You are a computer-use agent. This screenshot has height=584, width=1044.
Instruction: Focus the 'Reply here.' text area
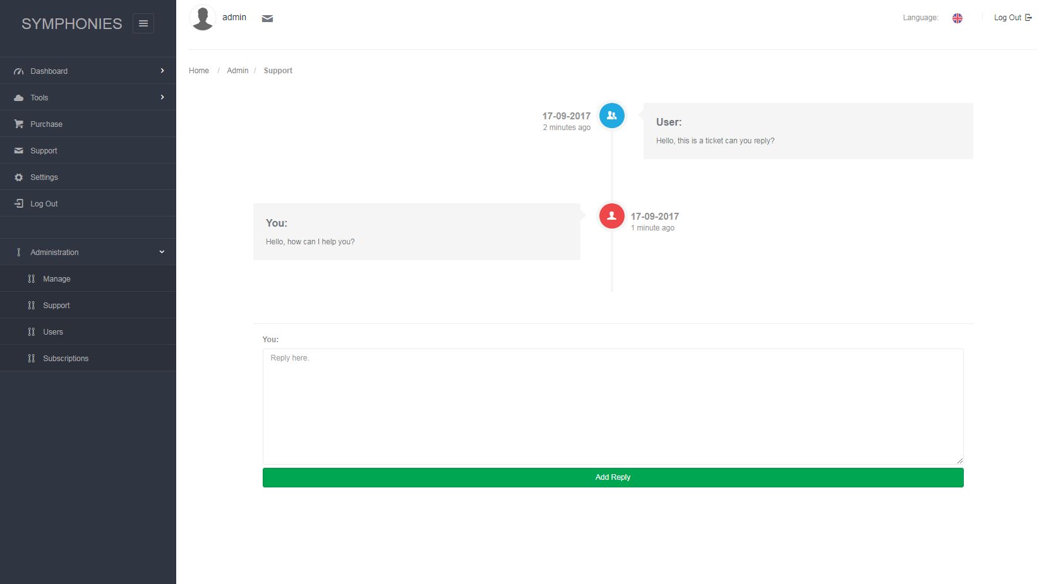tap(613, 407)
